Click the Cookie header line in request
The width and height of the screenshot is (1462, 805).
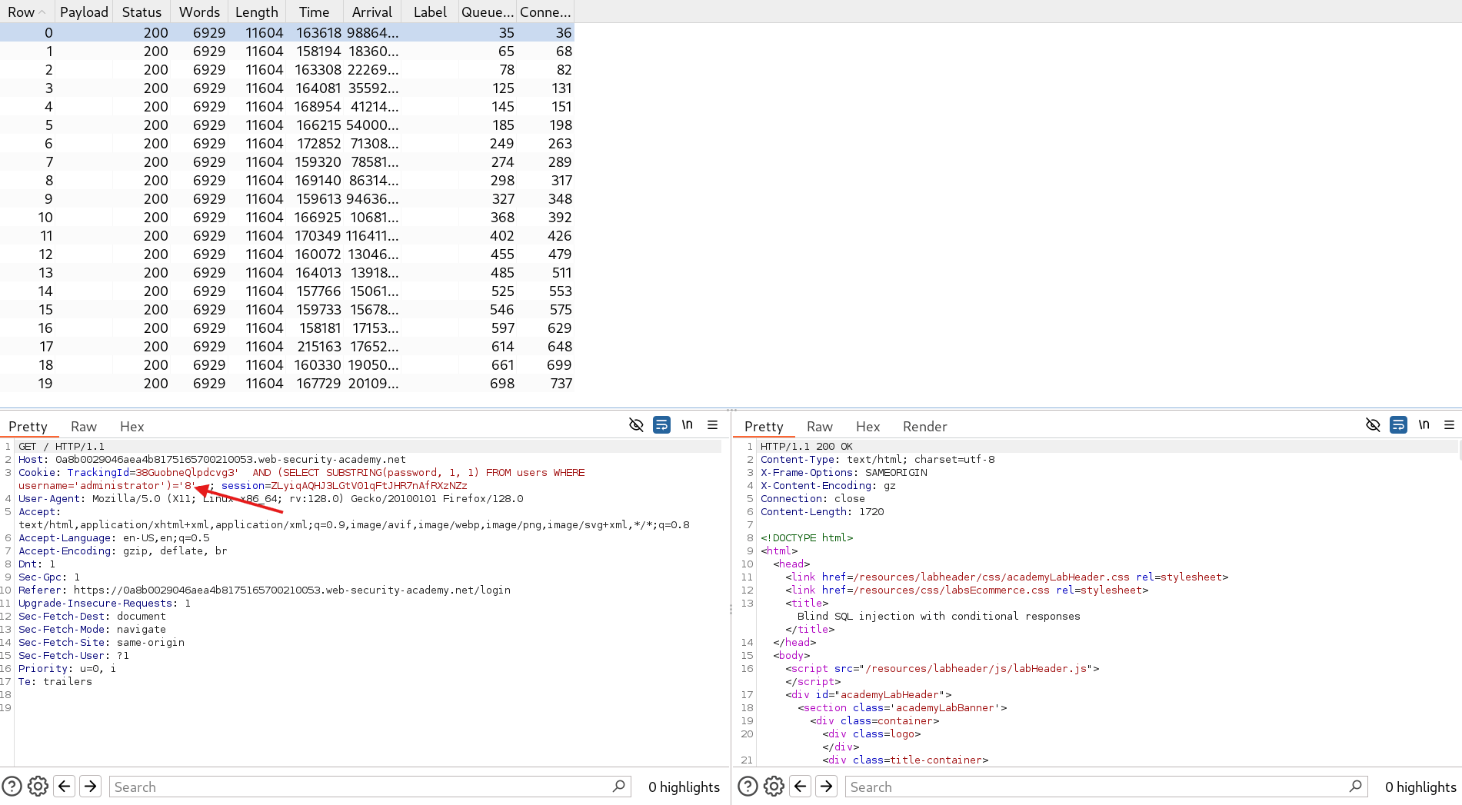point(301,479)
